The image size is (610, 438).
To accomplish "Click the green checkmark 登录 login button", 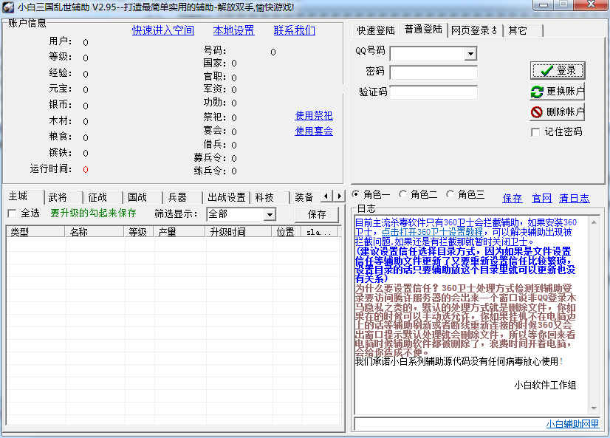I will coord(557,70).
